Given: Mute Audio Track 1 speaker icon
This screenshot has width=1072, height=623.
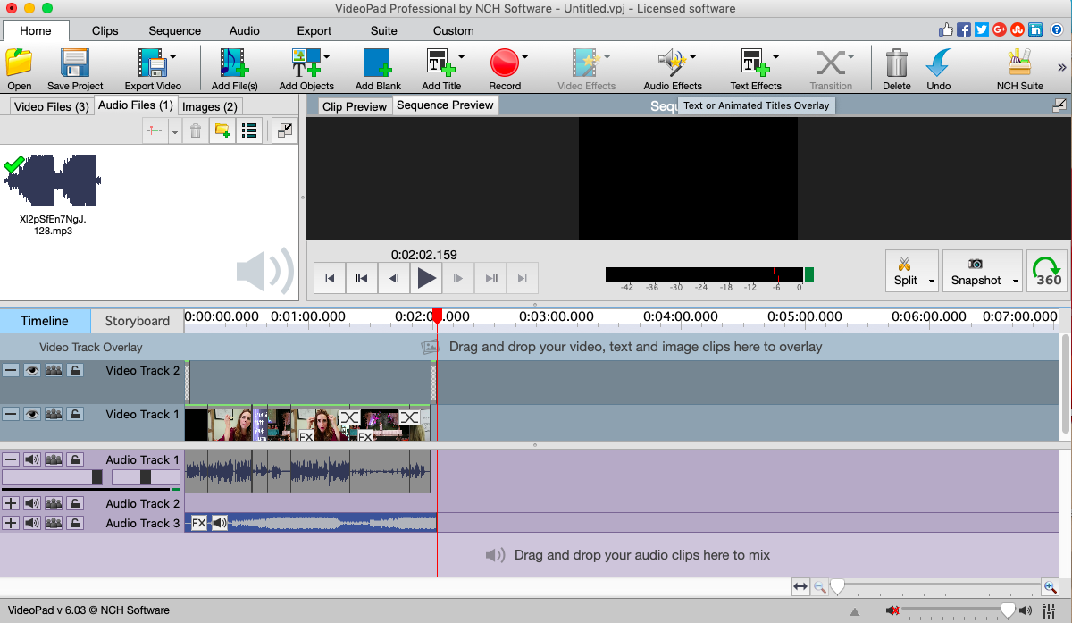Looking at the screenshot, I should pos(32,459).
